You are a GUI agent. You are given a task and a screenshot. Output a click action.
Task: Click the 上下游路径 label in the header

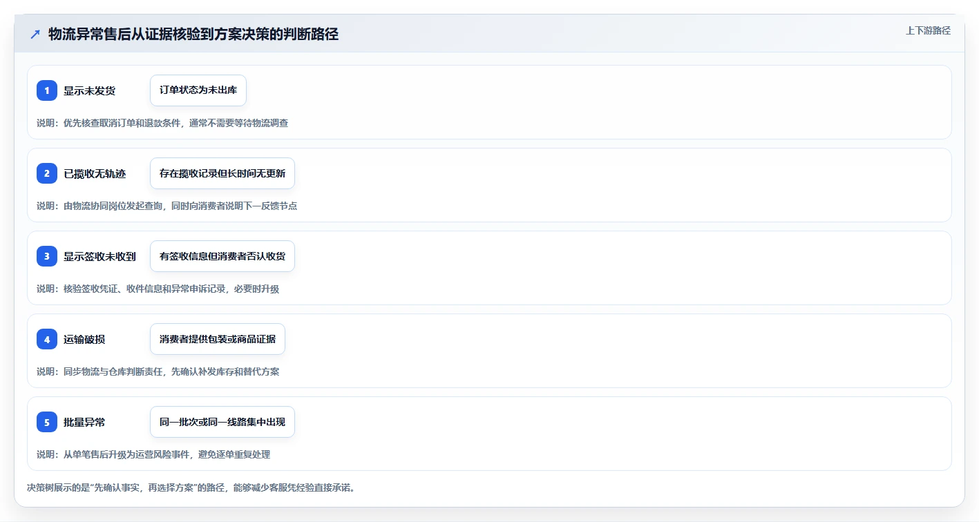928,30
